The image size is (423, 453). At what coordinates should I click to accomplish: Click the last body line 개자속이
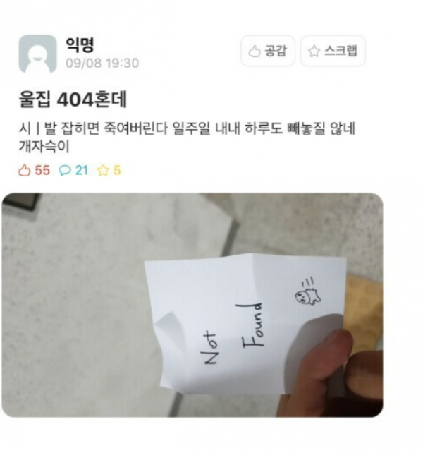44,146
